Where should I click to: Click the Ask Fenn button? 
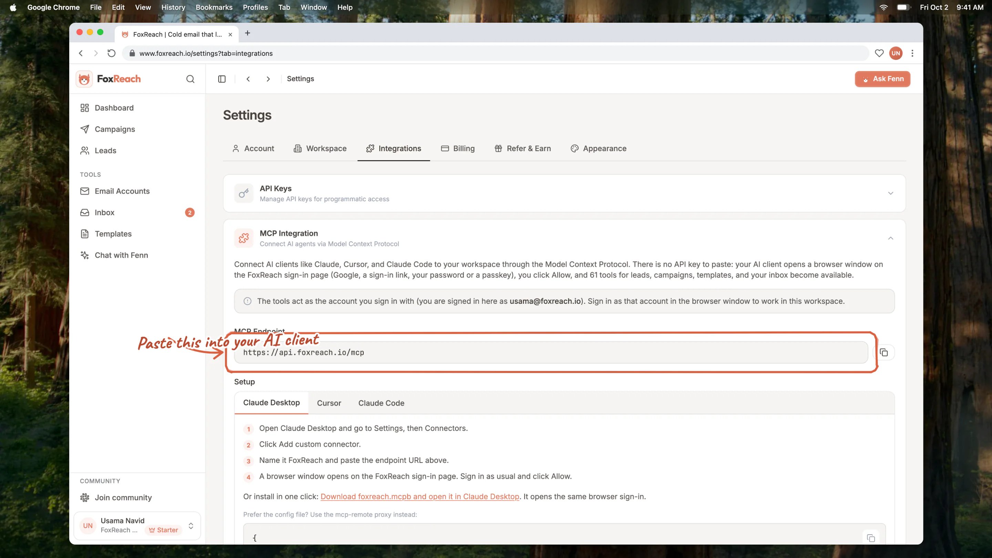[x=882, y=79]
